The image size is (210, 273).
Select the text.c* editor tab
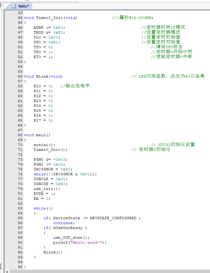click(19, 6)
